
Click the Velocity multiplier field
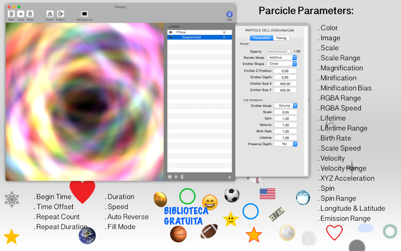[286, 125]
